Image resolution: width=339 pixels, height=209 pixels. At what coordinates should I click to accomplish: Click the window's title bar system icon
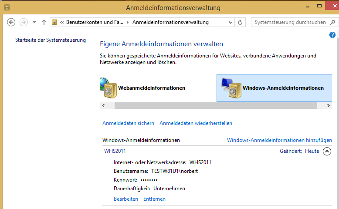point(7,8)
